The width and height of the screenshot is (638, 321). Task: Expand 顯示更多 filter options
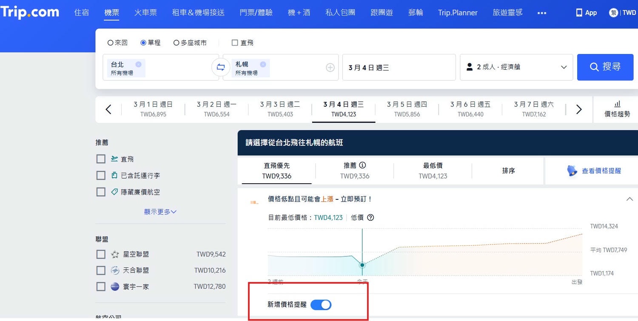click(160, 212)
